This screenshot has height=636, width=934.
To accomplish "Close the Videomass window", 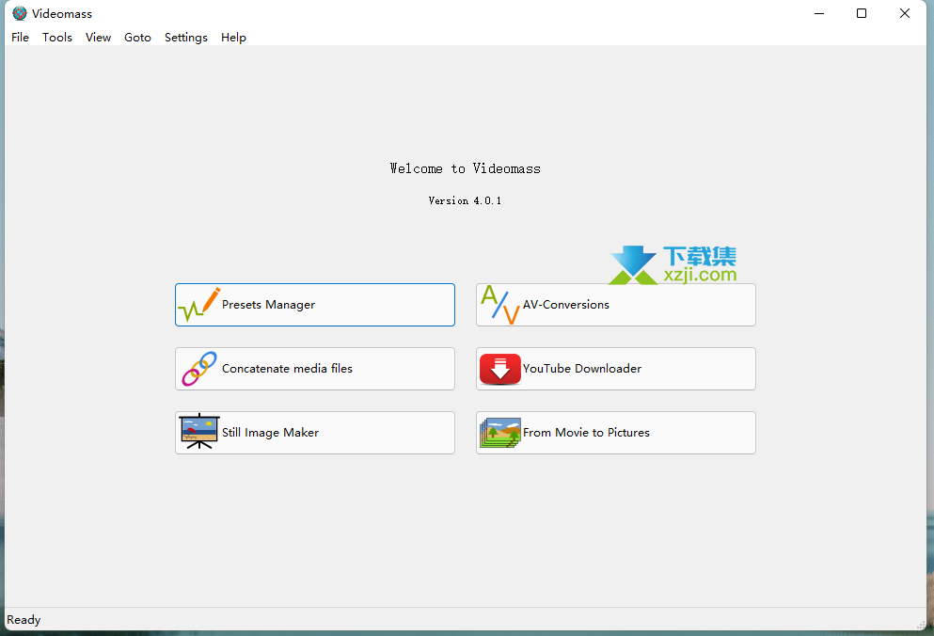I will [x=904, y=13].
